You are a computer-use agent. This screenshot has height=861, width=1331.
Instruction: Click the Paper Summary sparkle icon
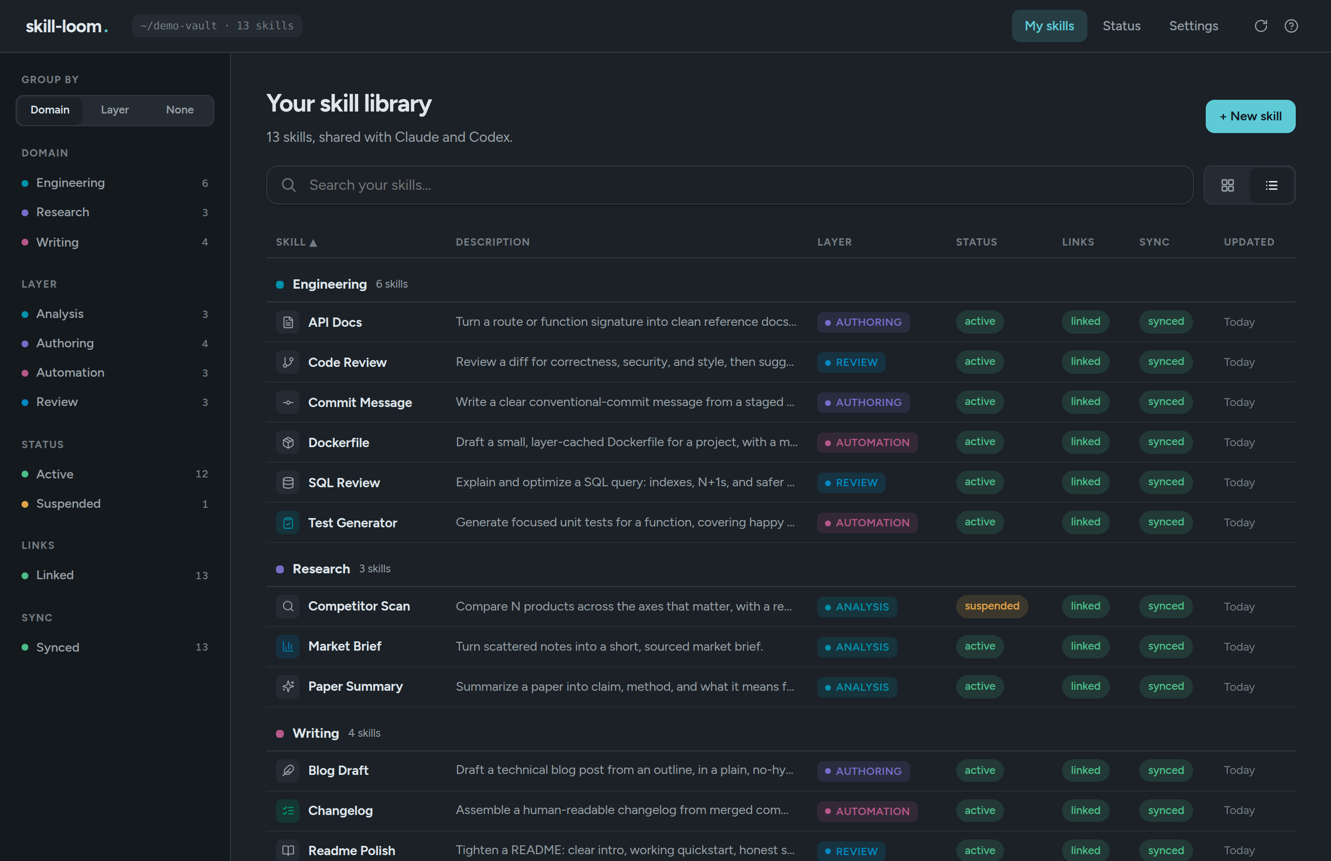[x=288, y=686]
